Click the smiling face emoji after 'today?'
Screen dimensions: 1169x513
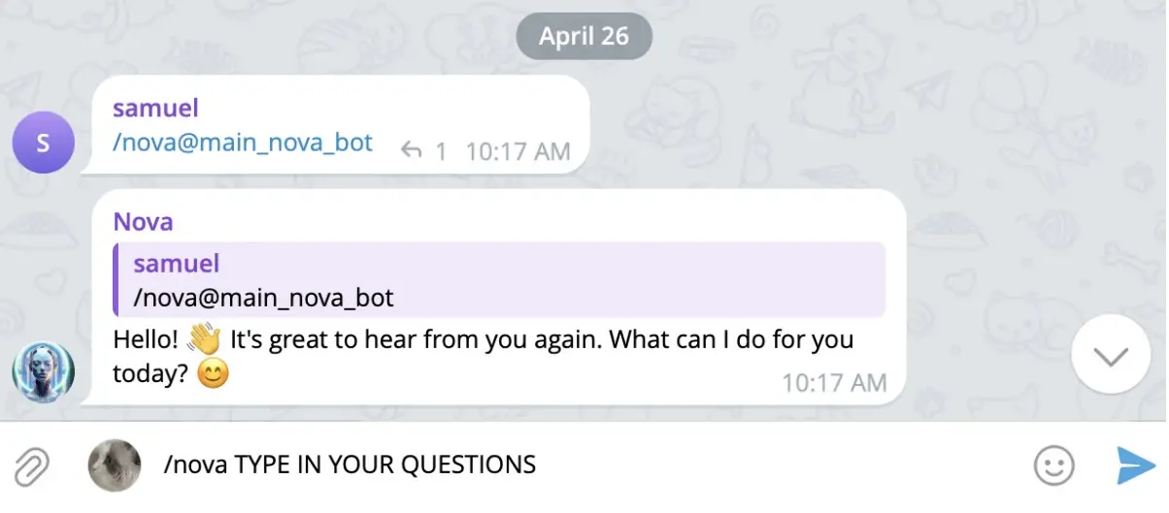pyautogui.click(x=213, y=374)
